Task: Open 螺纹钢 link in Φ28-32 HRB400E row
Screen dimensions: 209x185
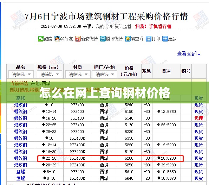Action: coord(20,165)
